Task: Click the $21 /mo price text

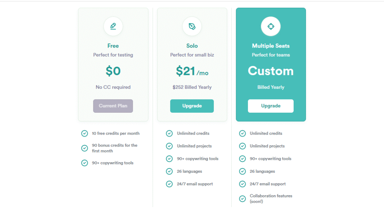Action: click(x=192, y=71)
